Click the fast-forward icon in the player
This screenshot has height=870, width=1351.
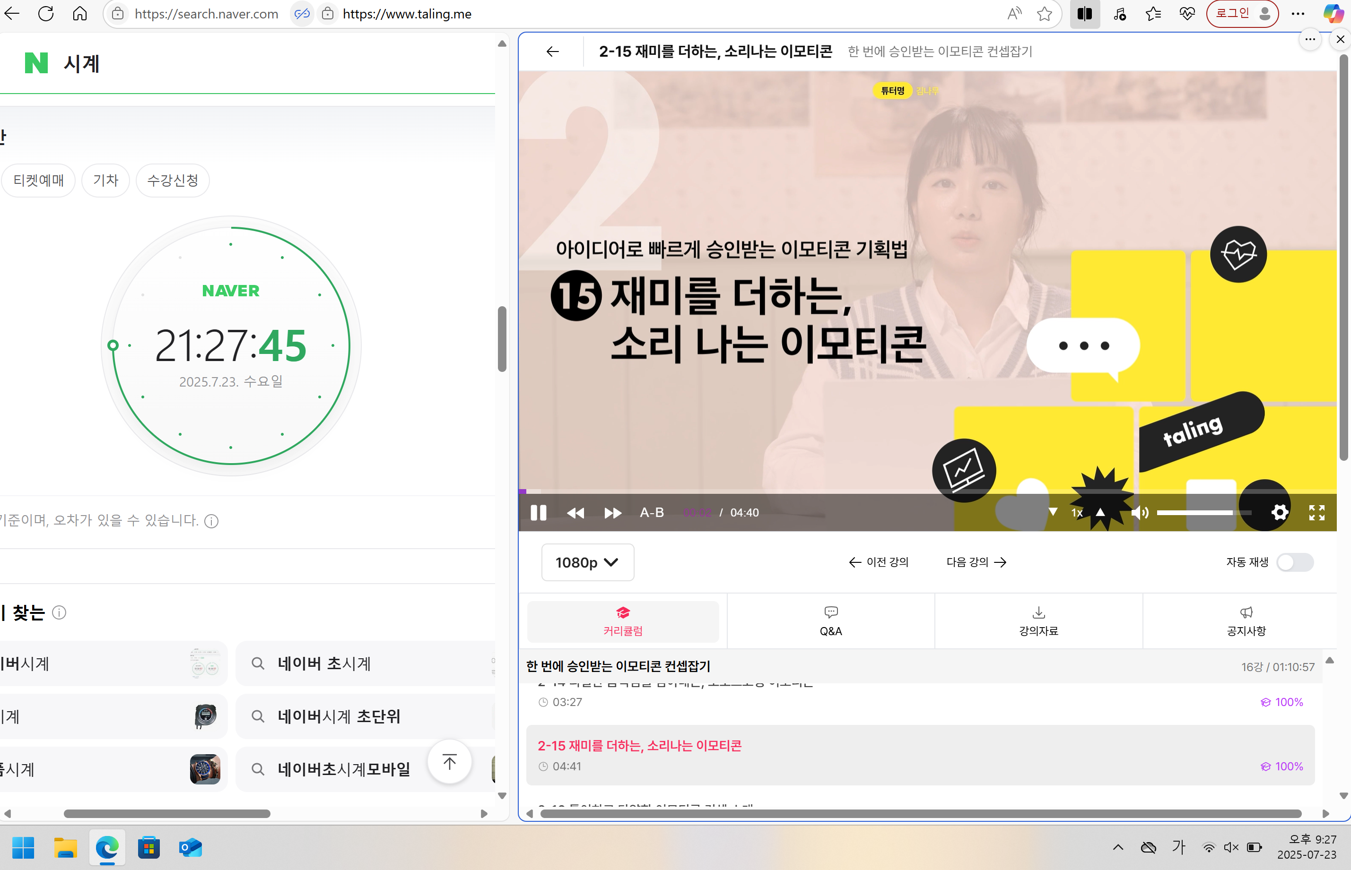pyautogui.click(x=613, y=512)
